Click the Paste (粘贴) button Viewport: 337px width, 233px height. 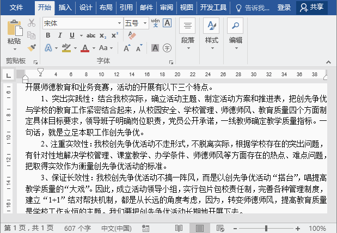[x=14, y=33]
